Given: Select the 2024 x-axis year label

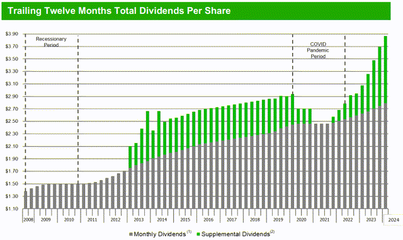Looking at the screenshot, I should point(394,220).
